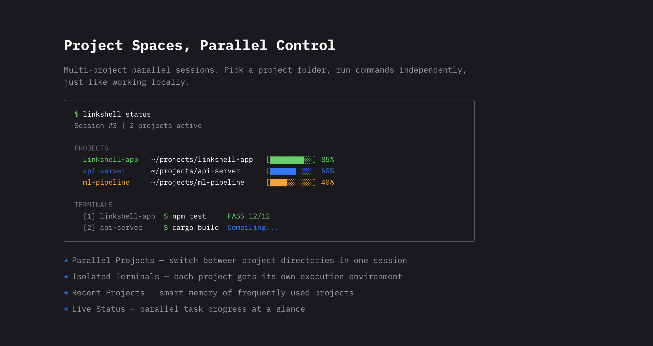The height and width of the screenshot is (346, 653).
Task: Click the PASS 12/12 test result
Action: coord(249,216)
